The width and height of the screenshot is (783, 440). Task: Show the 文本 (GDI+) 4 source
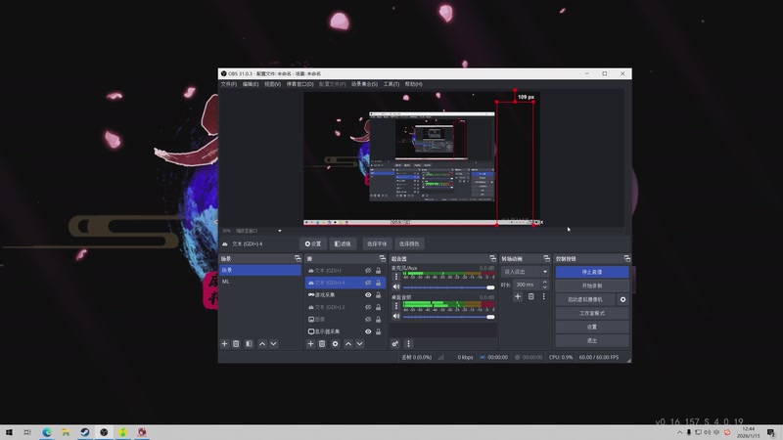[x=368, y=283]
